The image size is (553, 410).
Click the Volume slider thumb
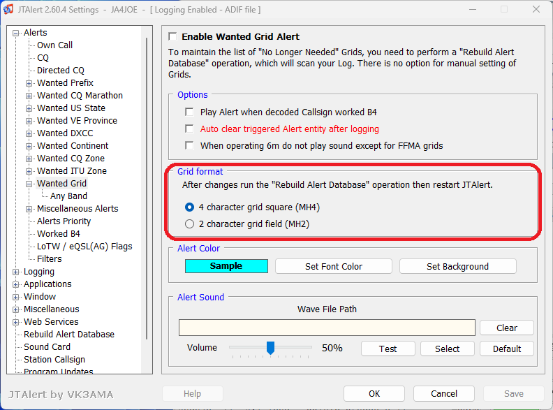(270, 348)
